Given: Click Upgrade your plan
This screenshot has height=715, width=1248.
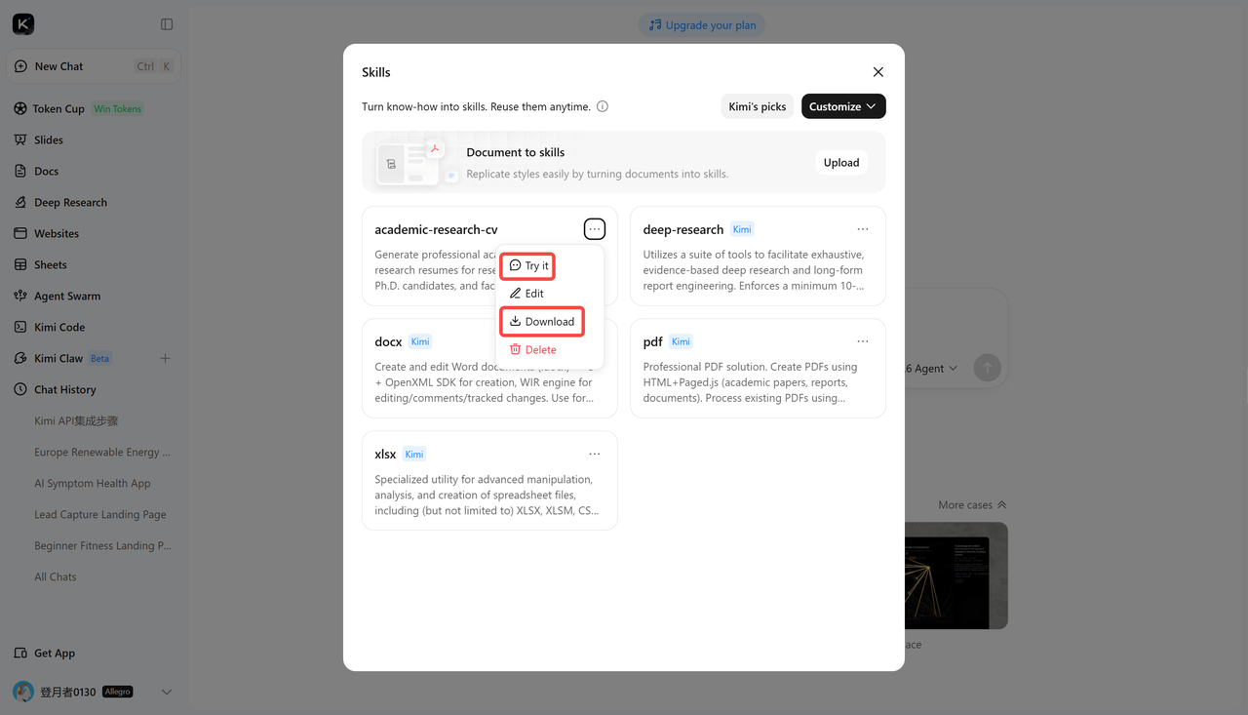Looking at the screenshot, I should pyautogui.click(x=702, y=25).
